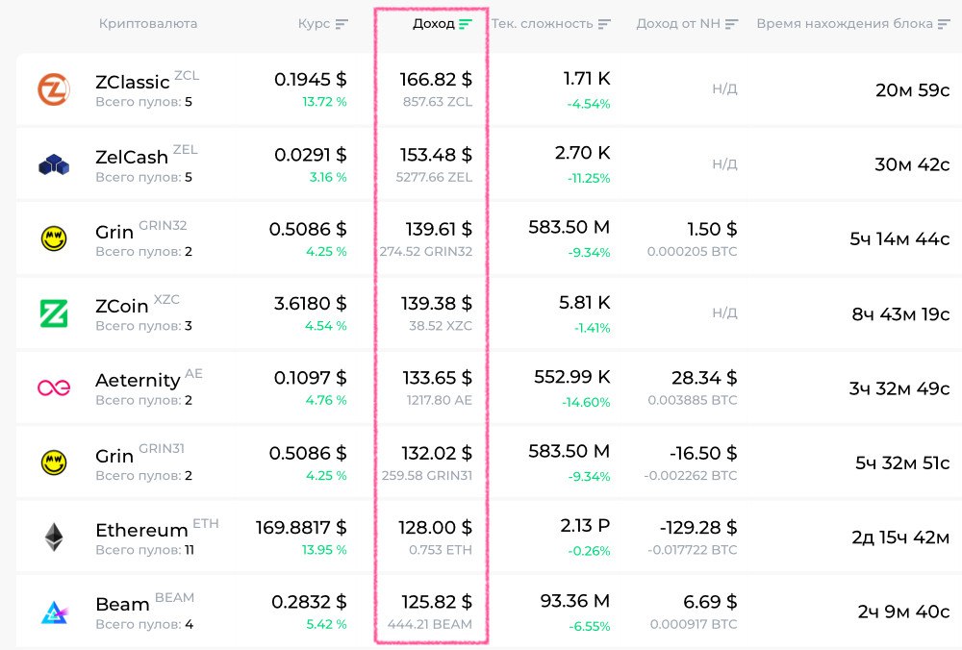This screenshot has width=962, height=650.
Task: Click ZelCash difficulty change -11.25%
Action: [x=589, y=179]
